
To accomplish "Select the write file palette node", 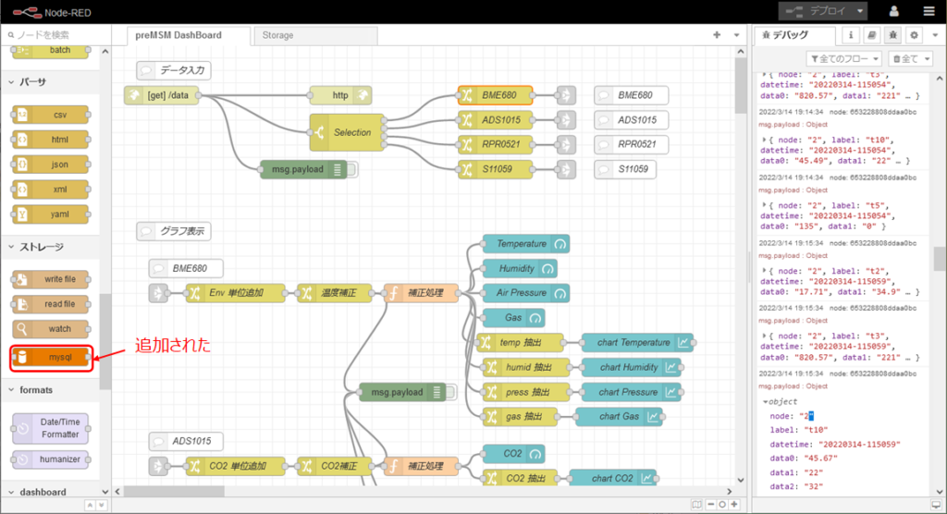I will click(51, 279).
